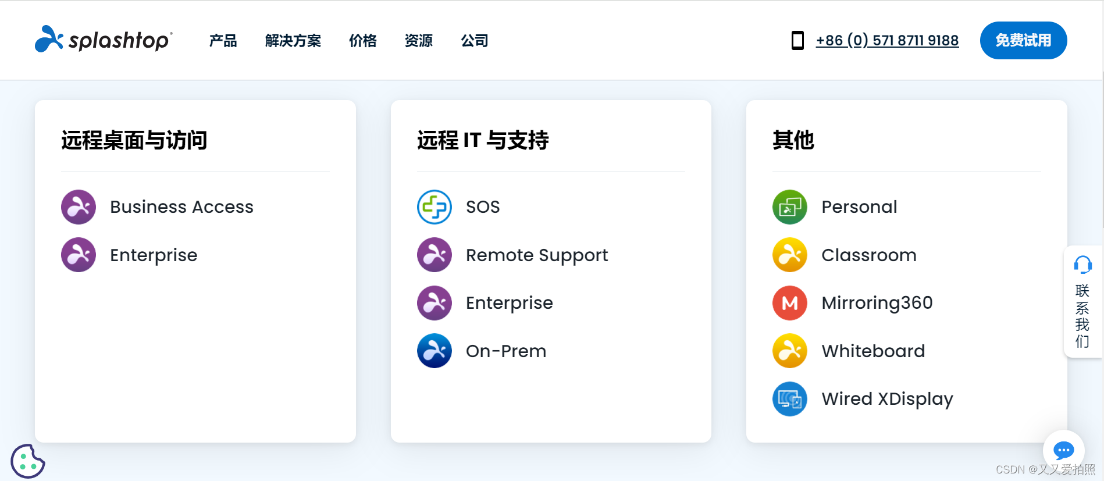1104x481 pixels.
Task: Open Enterprise link under 远程桌面与访问
Action: 154,255
